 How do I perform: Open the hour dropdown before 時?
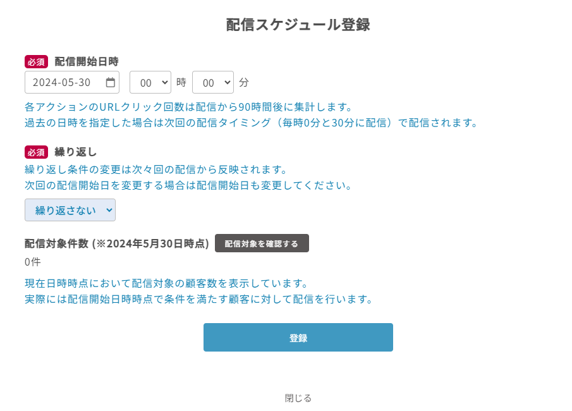[x=150, y=82]
